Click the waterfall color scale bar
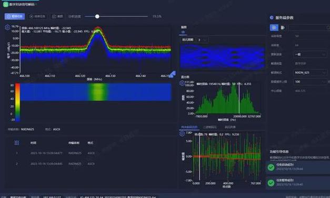The image size is (330, 198). (x=18, y=102)
